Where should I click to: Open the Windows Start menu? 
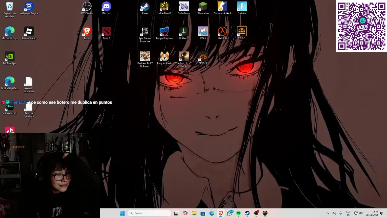pyautogui.click(x=122, y=213)
